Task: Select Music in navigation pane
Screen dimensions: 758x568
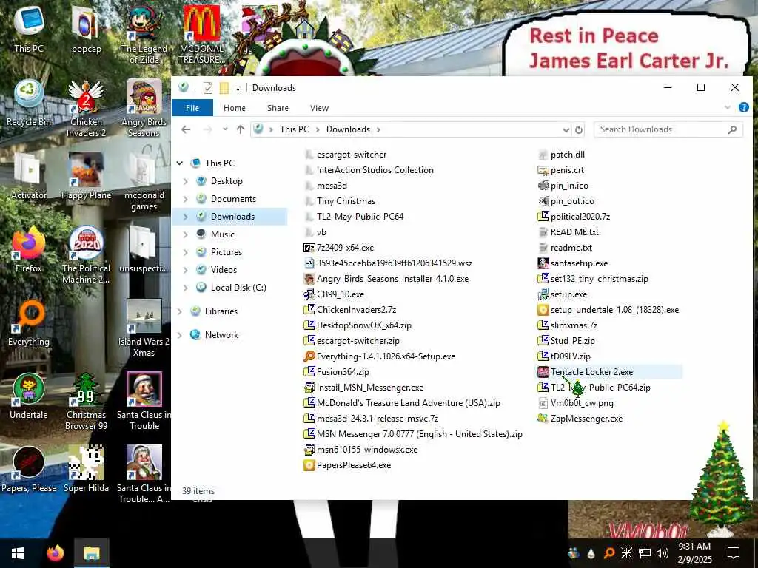Action: (223, 234)
